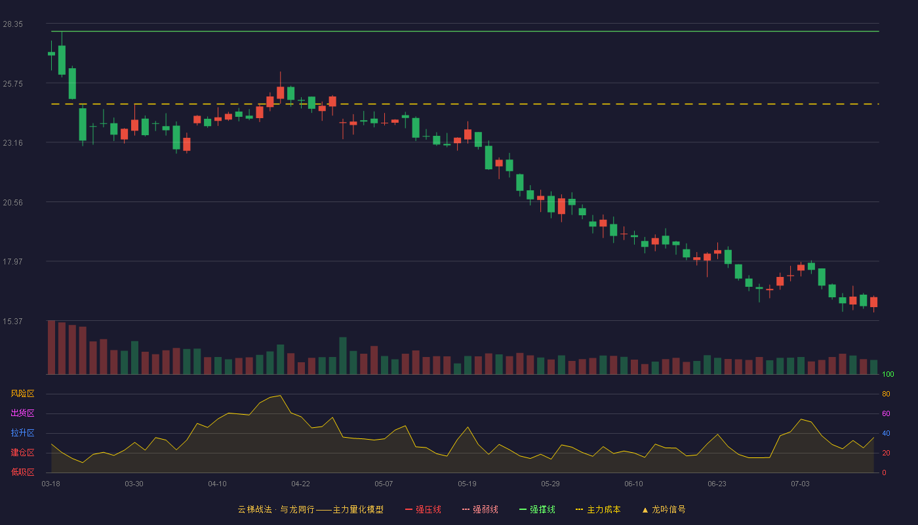This screenshot has width=918, height=525.
Task: Toggle the 主力成本 legend entry
Action: 597,509
